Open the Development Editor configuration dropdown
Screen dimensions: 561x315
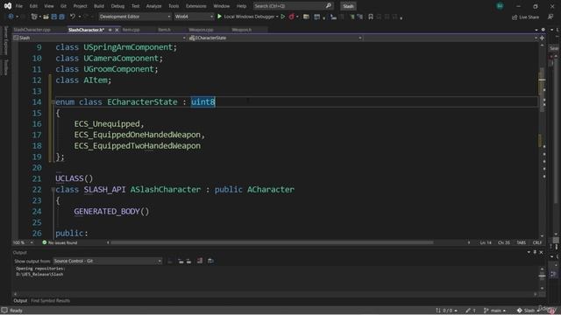(x=135, y=17)
